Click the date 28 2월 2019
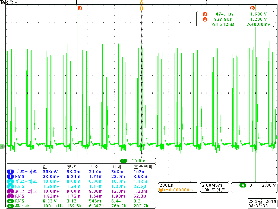The width and height of the screenshot is (278, 209). [263, 201]
